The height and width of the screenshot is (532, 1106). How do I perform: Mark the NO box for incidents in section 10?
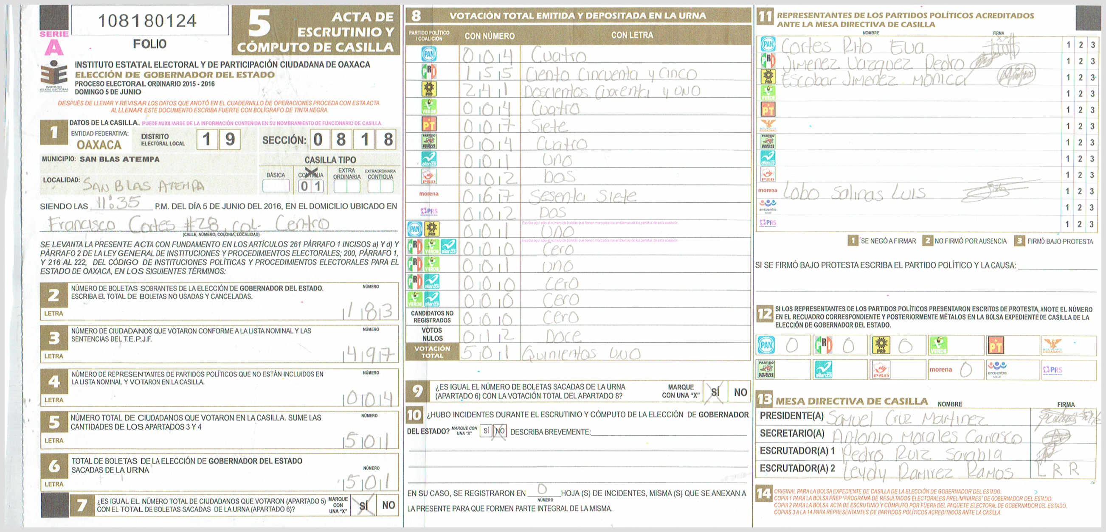[500, 431]
